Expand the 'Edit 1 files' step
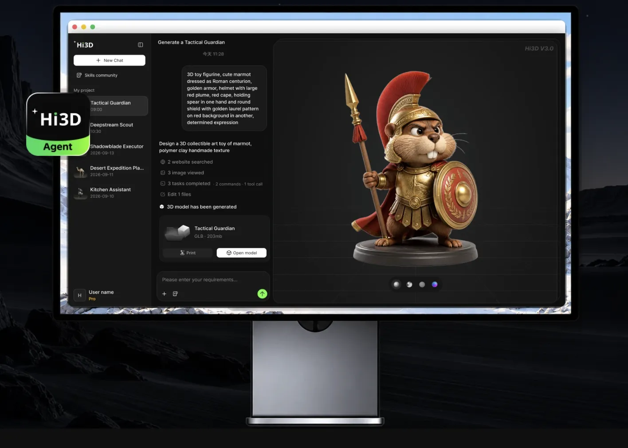 click(176, 194)
